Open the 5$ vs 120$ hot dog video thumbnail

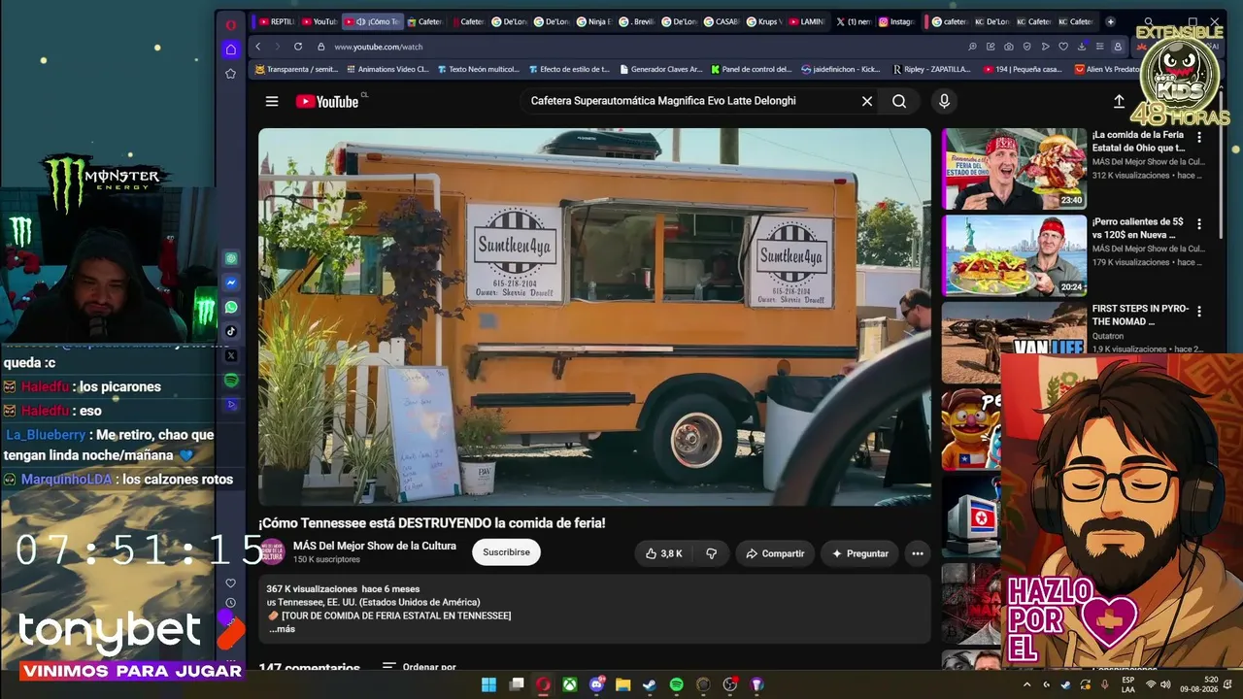click(1014, 255)
